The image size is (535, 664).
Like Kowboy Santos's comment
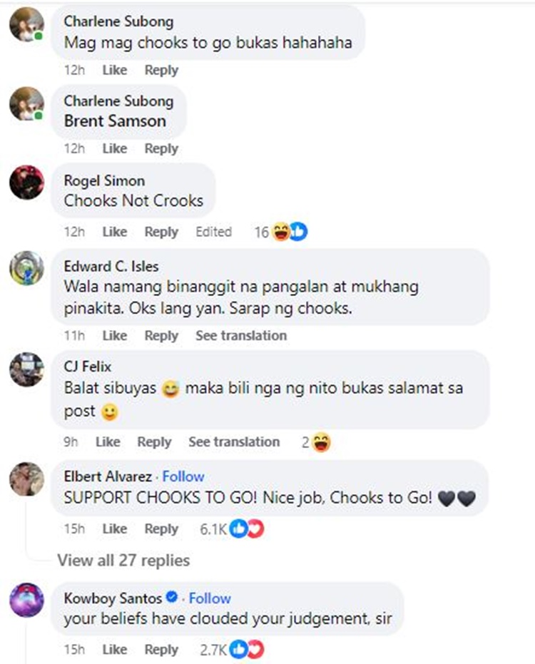click(115, 650)
